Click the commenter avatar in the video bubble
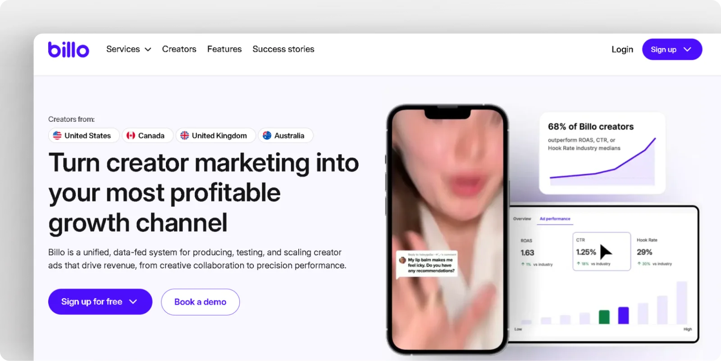The image size is (721, 361). [402, 260]
